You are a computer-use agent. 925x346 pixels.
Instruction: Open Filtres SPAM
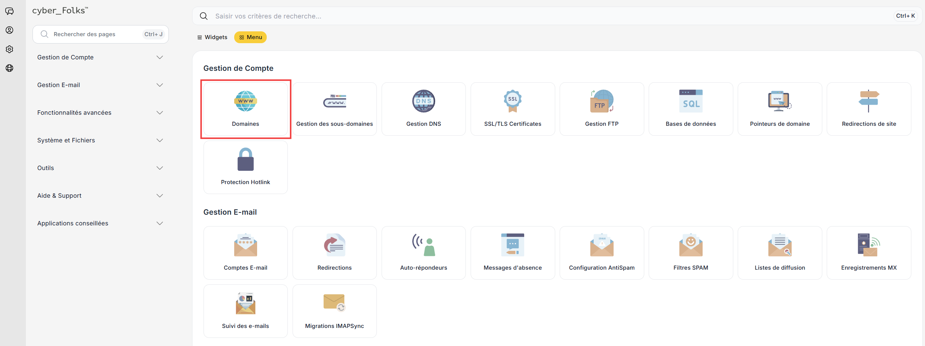coord(691,253)
